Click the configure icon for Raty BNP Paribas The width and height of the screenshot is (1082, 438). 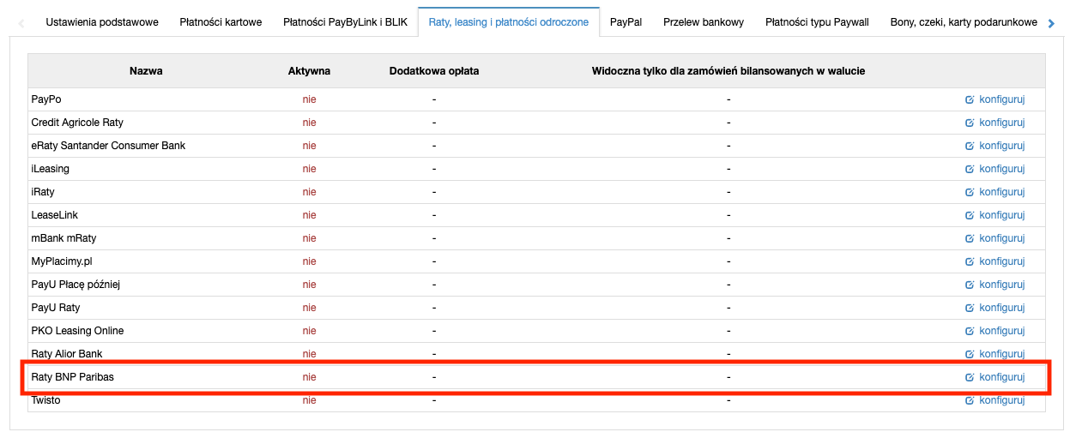point(970,377)
